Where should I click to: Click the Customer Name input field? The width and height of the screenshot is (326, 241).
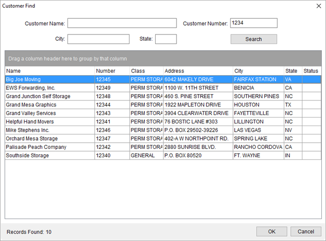pos(123,23)
